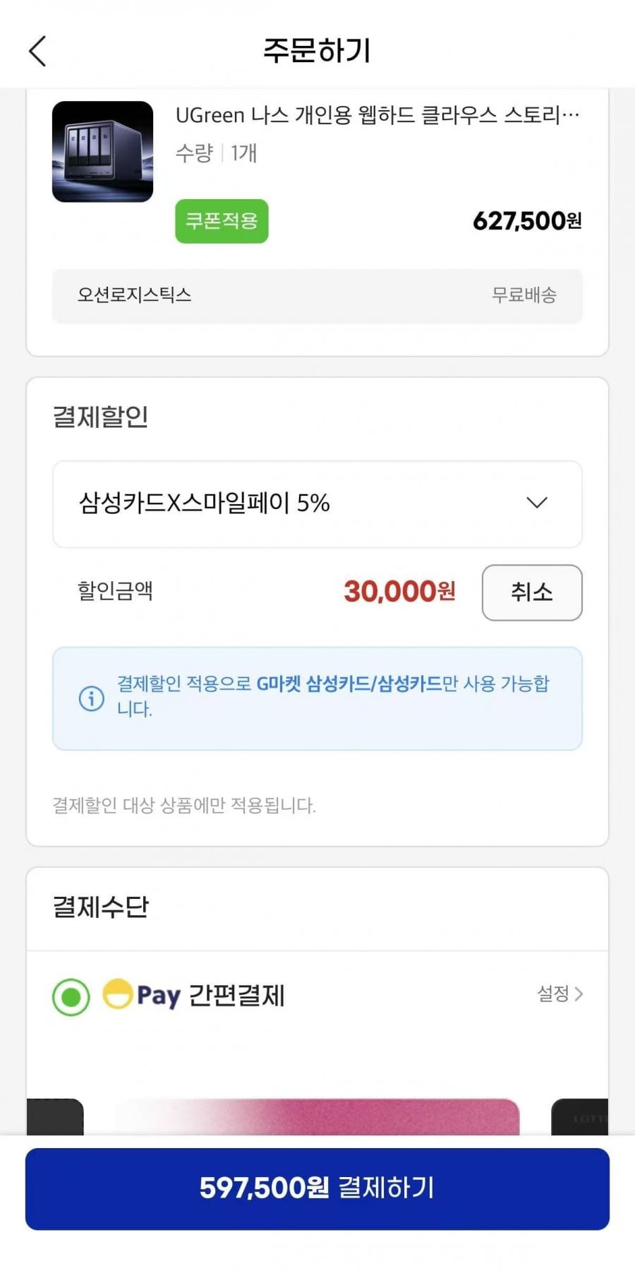Tap the 결제수단 section header

point(101,907)
